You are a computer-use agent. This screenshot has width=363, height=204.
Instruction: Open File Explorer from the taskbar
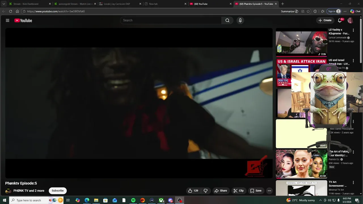96,200
